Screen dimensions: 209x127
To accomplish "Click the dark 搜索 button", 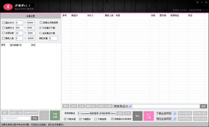I will click(x=203, y=106).
